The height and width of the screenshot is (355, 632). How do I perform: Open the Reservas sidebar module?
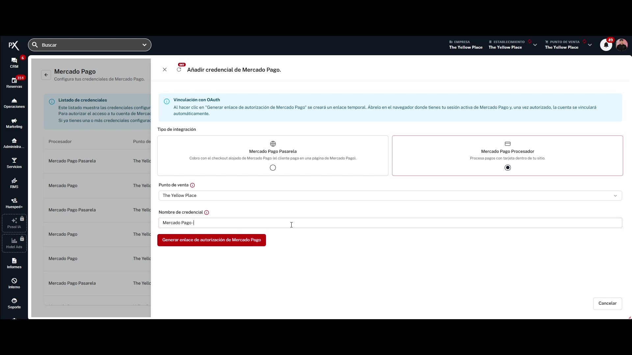pyautogui.click(x=14, y=83)
